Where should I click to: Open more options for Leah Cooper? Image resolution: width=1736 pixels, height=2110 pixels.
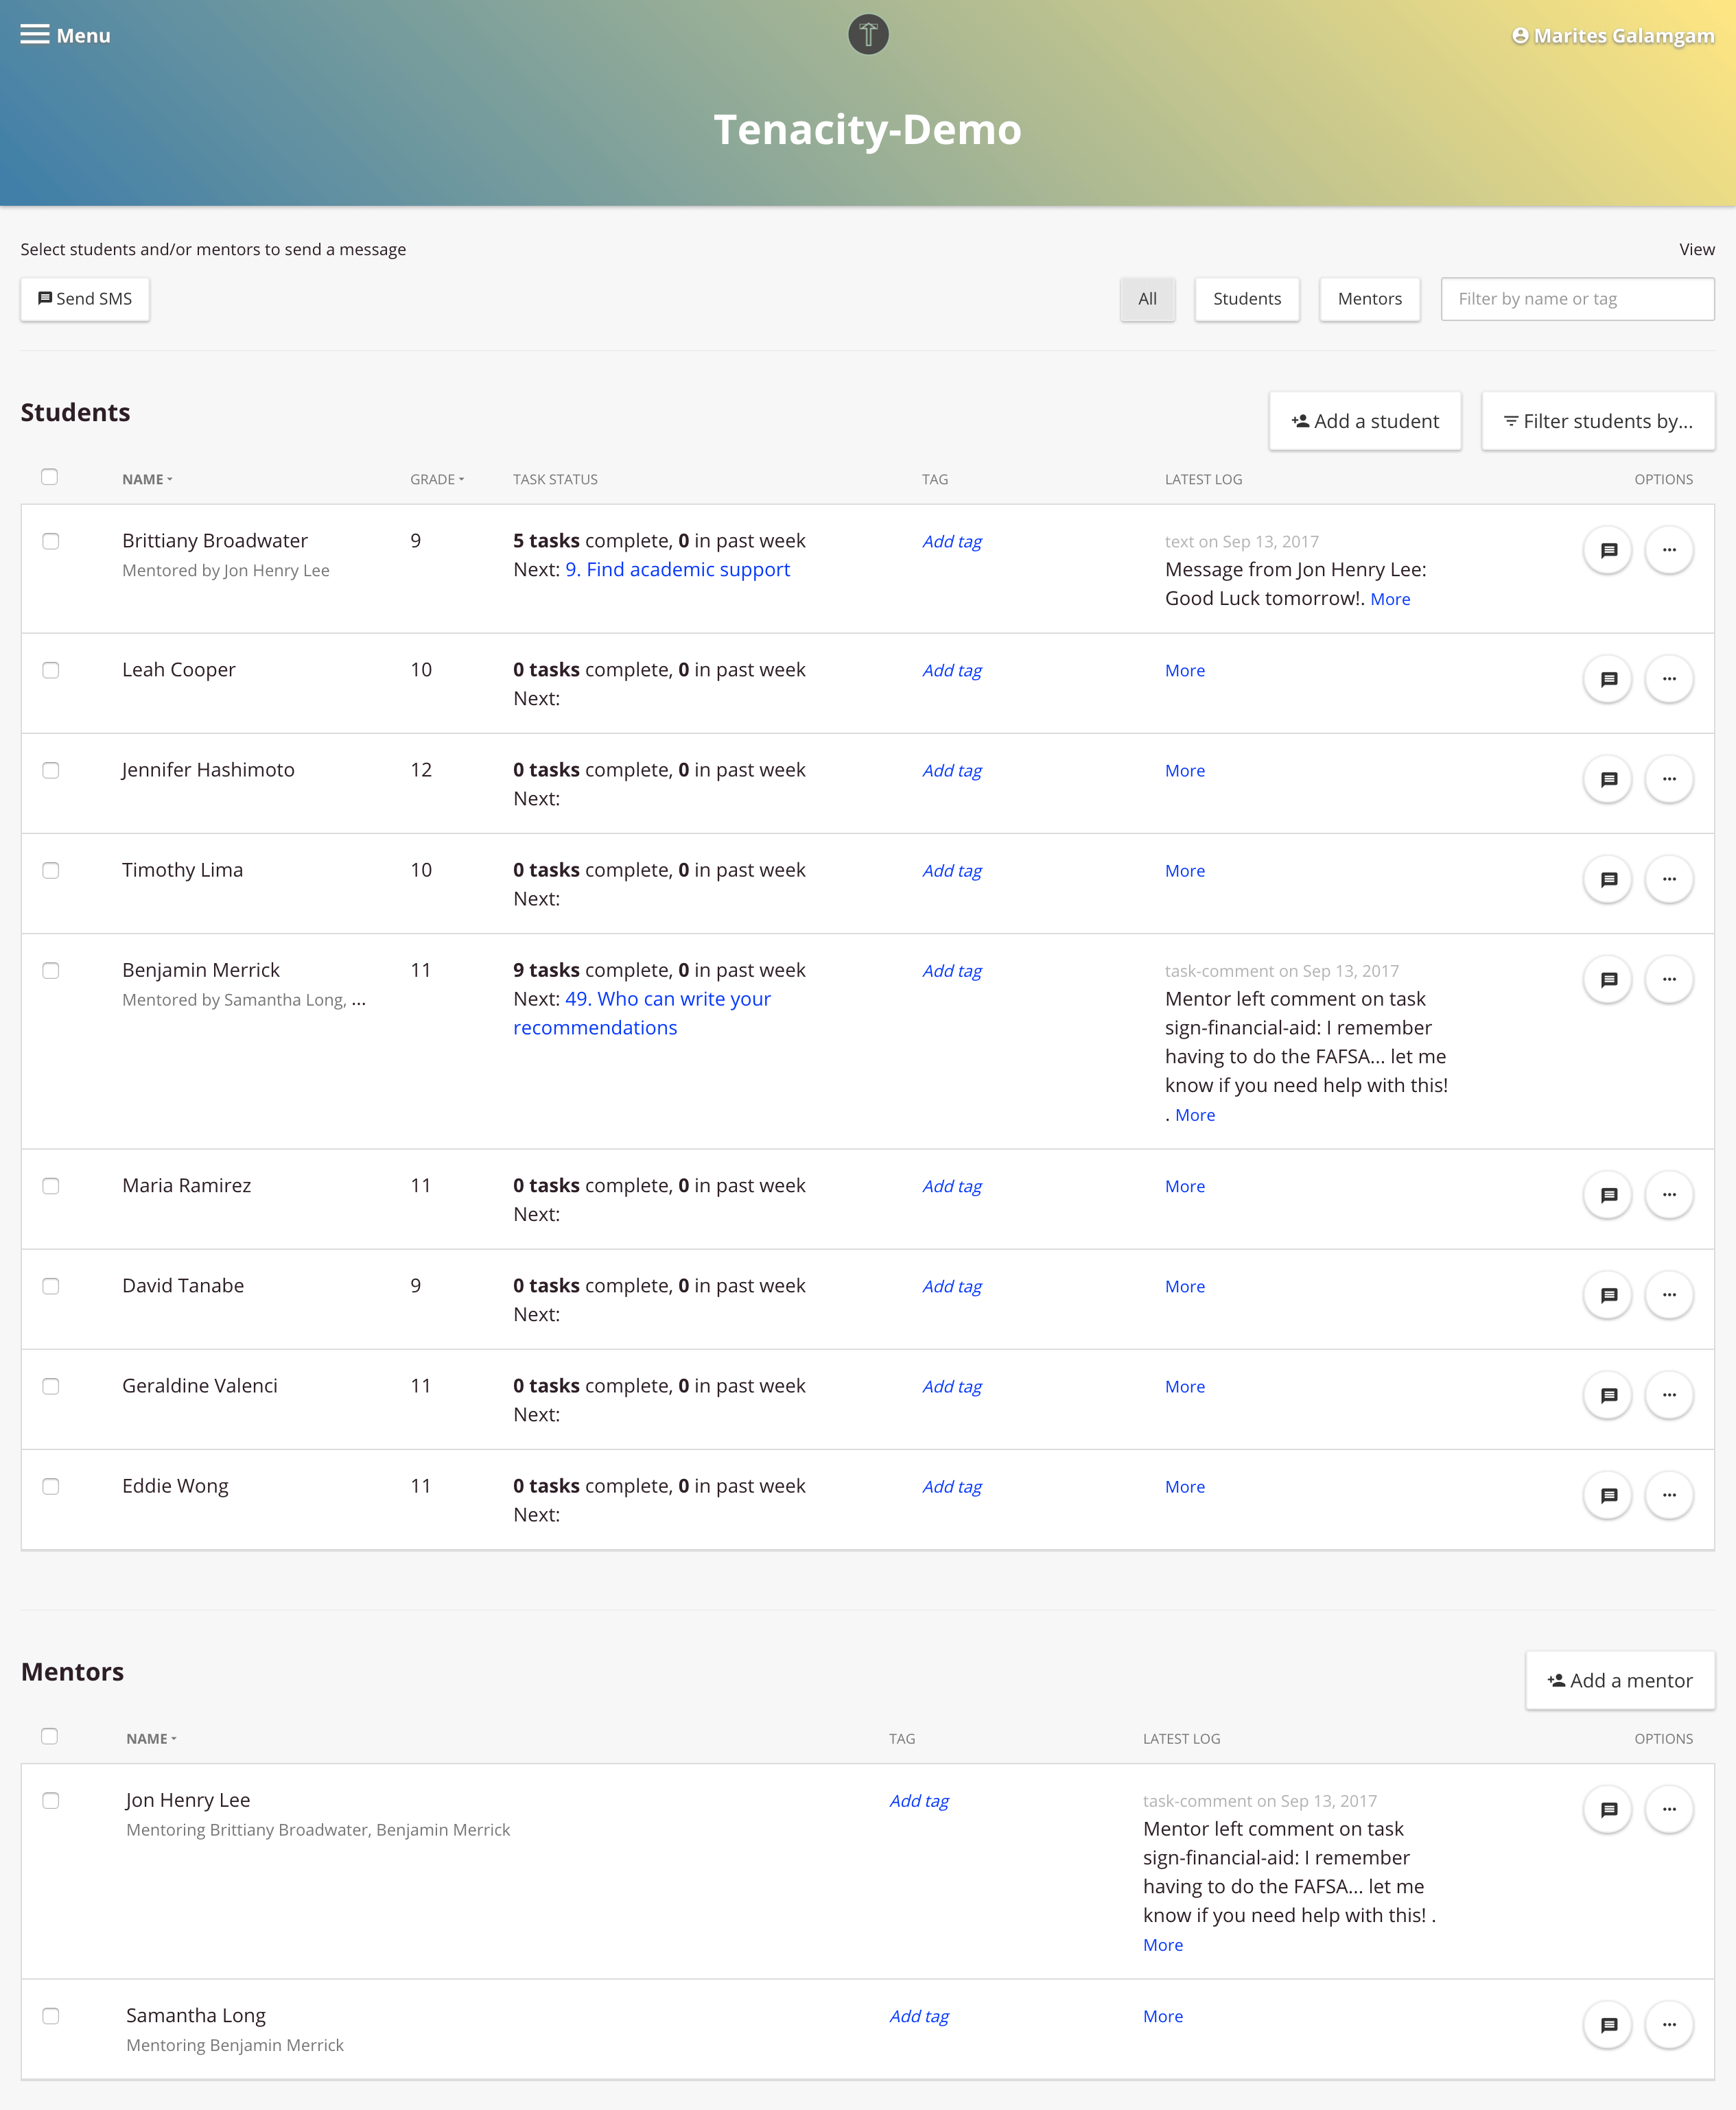(x=1669, y=680)
